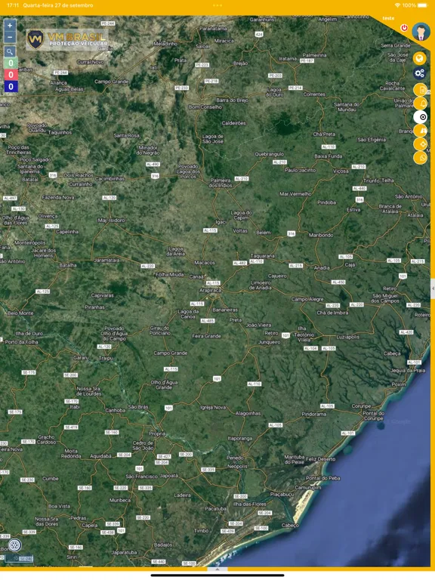This screenshot has height=580, width=435.
Task: Click the Penedo town label
Action: coord(235,458)
